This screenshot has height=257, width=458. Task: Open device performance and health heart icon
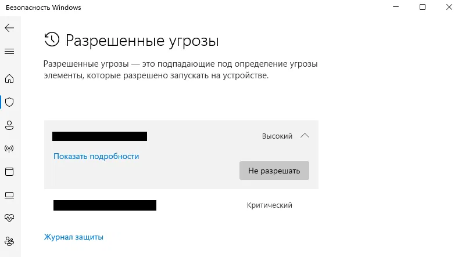(9, 218)
